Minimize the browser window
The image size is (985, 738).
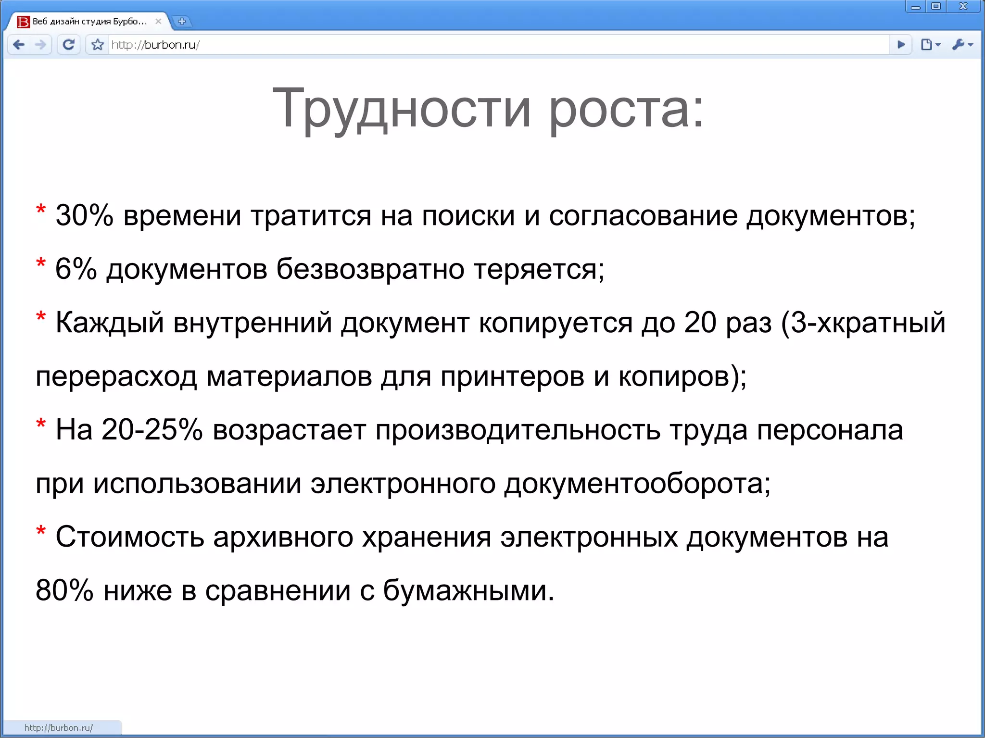click(x=915, y=6)
